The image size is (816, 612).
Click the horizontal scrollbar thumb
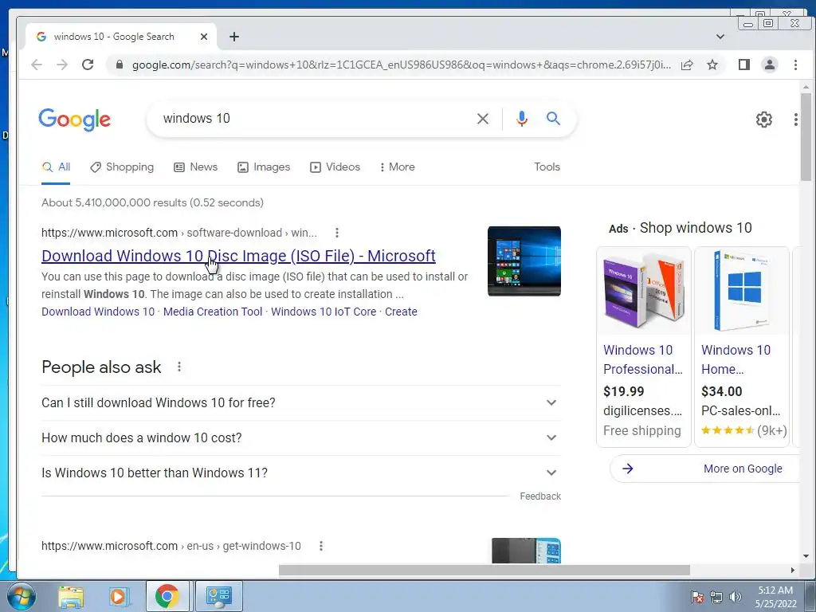point(484,571)
